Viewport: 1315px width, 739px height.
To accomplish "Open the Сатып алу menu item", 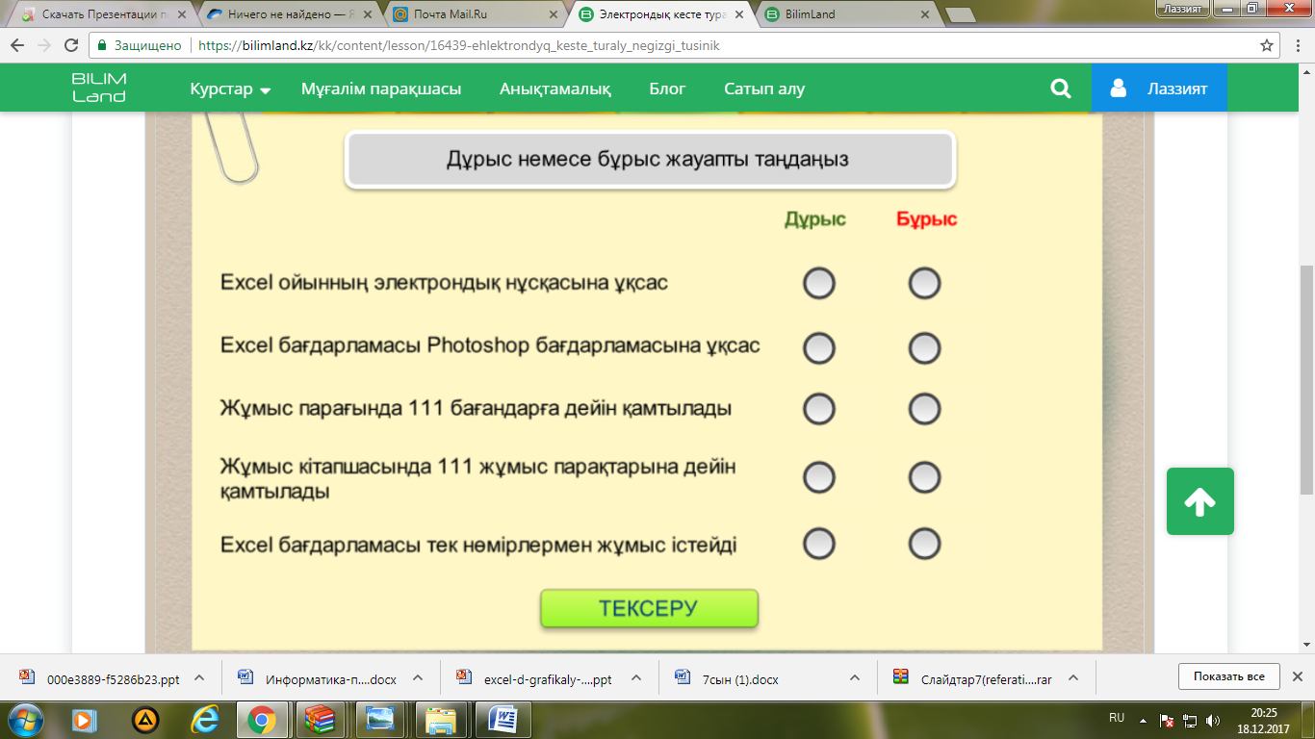I will pos(764,89).
